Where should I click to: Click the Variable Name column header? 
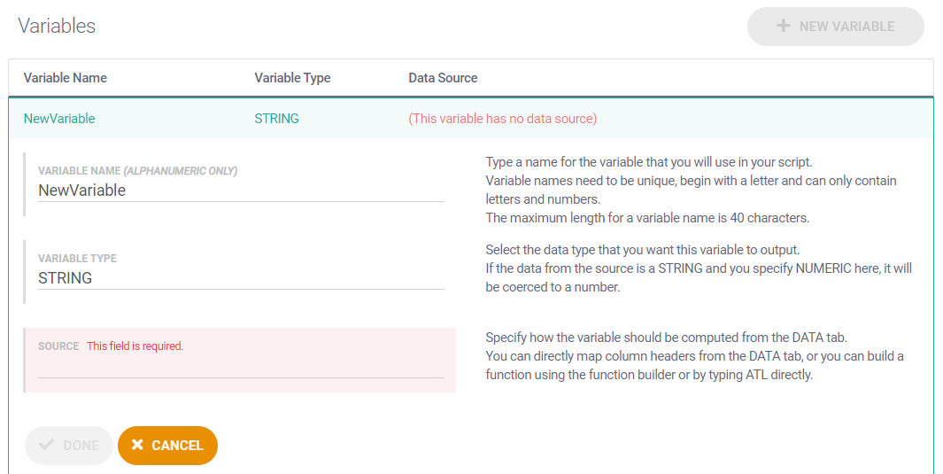pos(66,78)
